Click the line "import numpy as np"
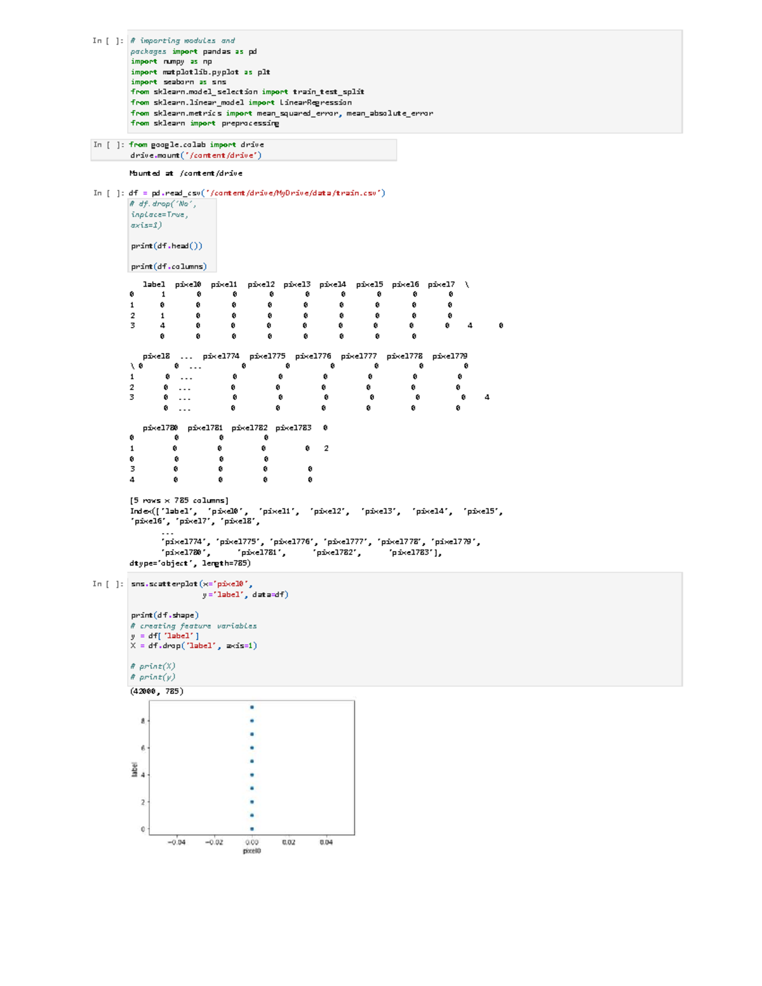The image size is (762, 986). pos(171,62)
